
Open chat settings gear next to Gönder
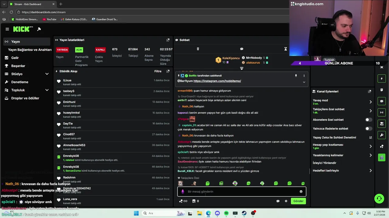pyautogui.click(x=286, y=201)
